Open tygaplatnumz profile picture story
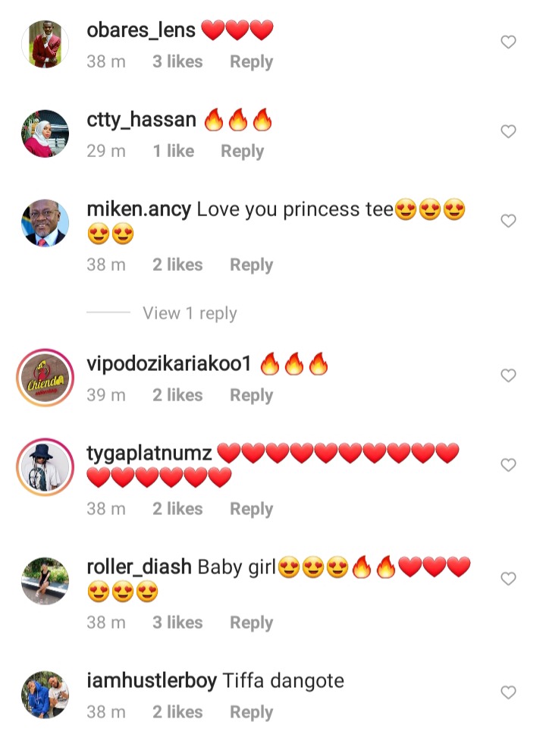Viewport: 546px width, 744px height. coord(45,467)
